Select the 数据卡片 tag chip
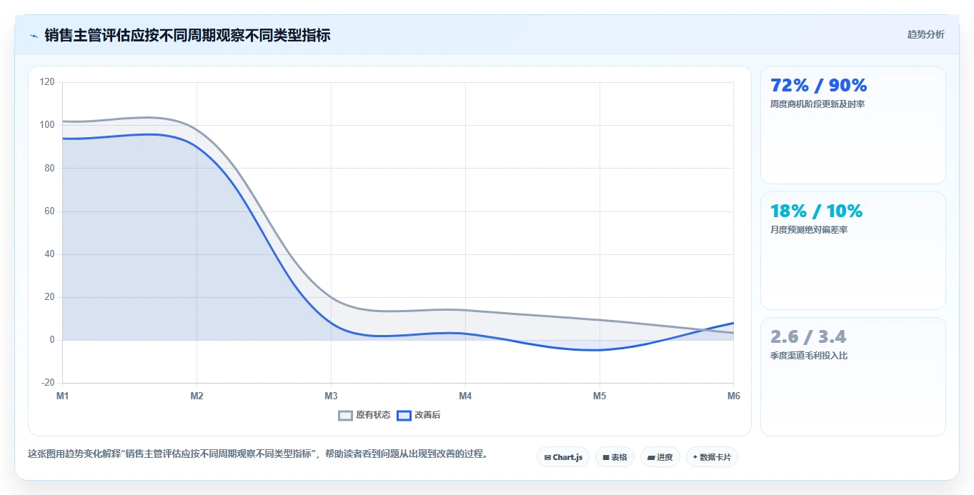The height and width of the screenshot is (495, 974). point(712,457)
